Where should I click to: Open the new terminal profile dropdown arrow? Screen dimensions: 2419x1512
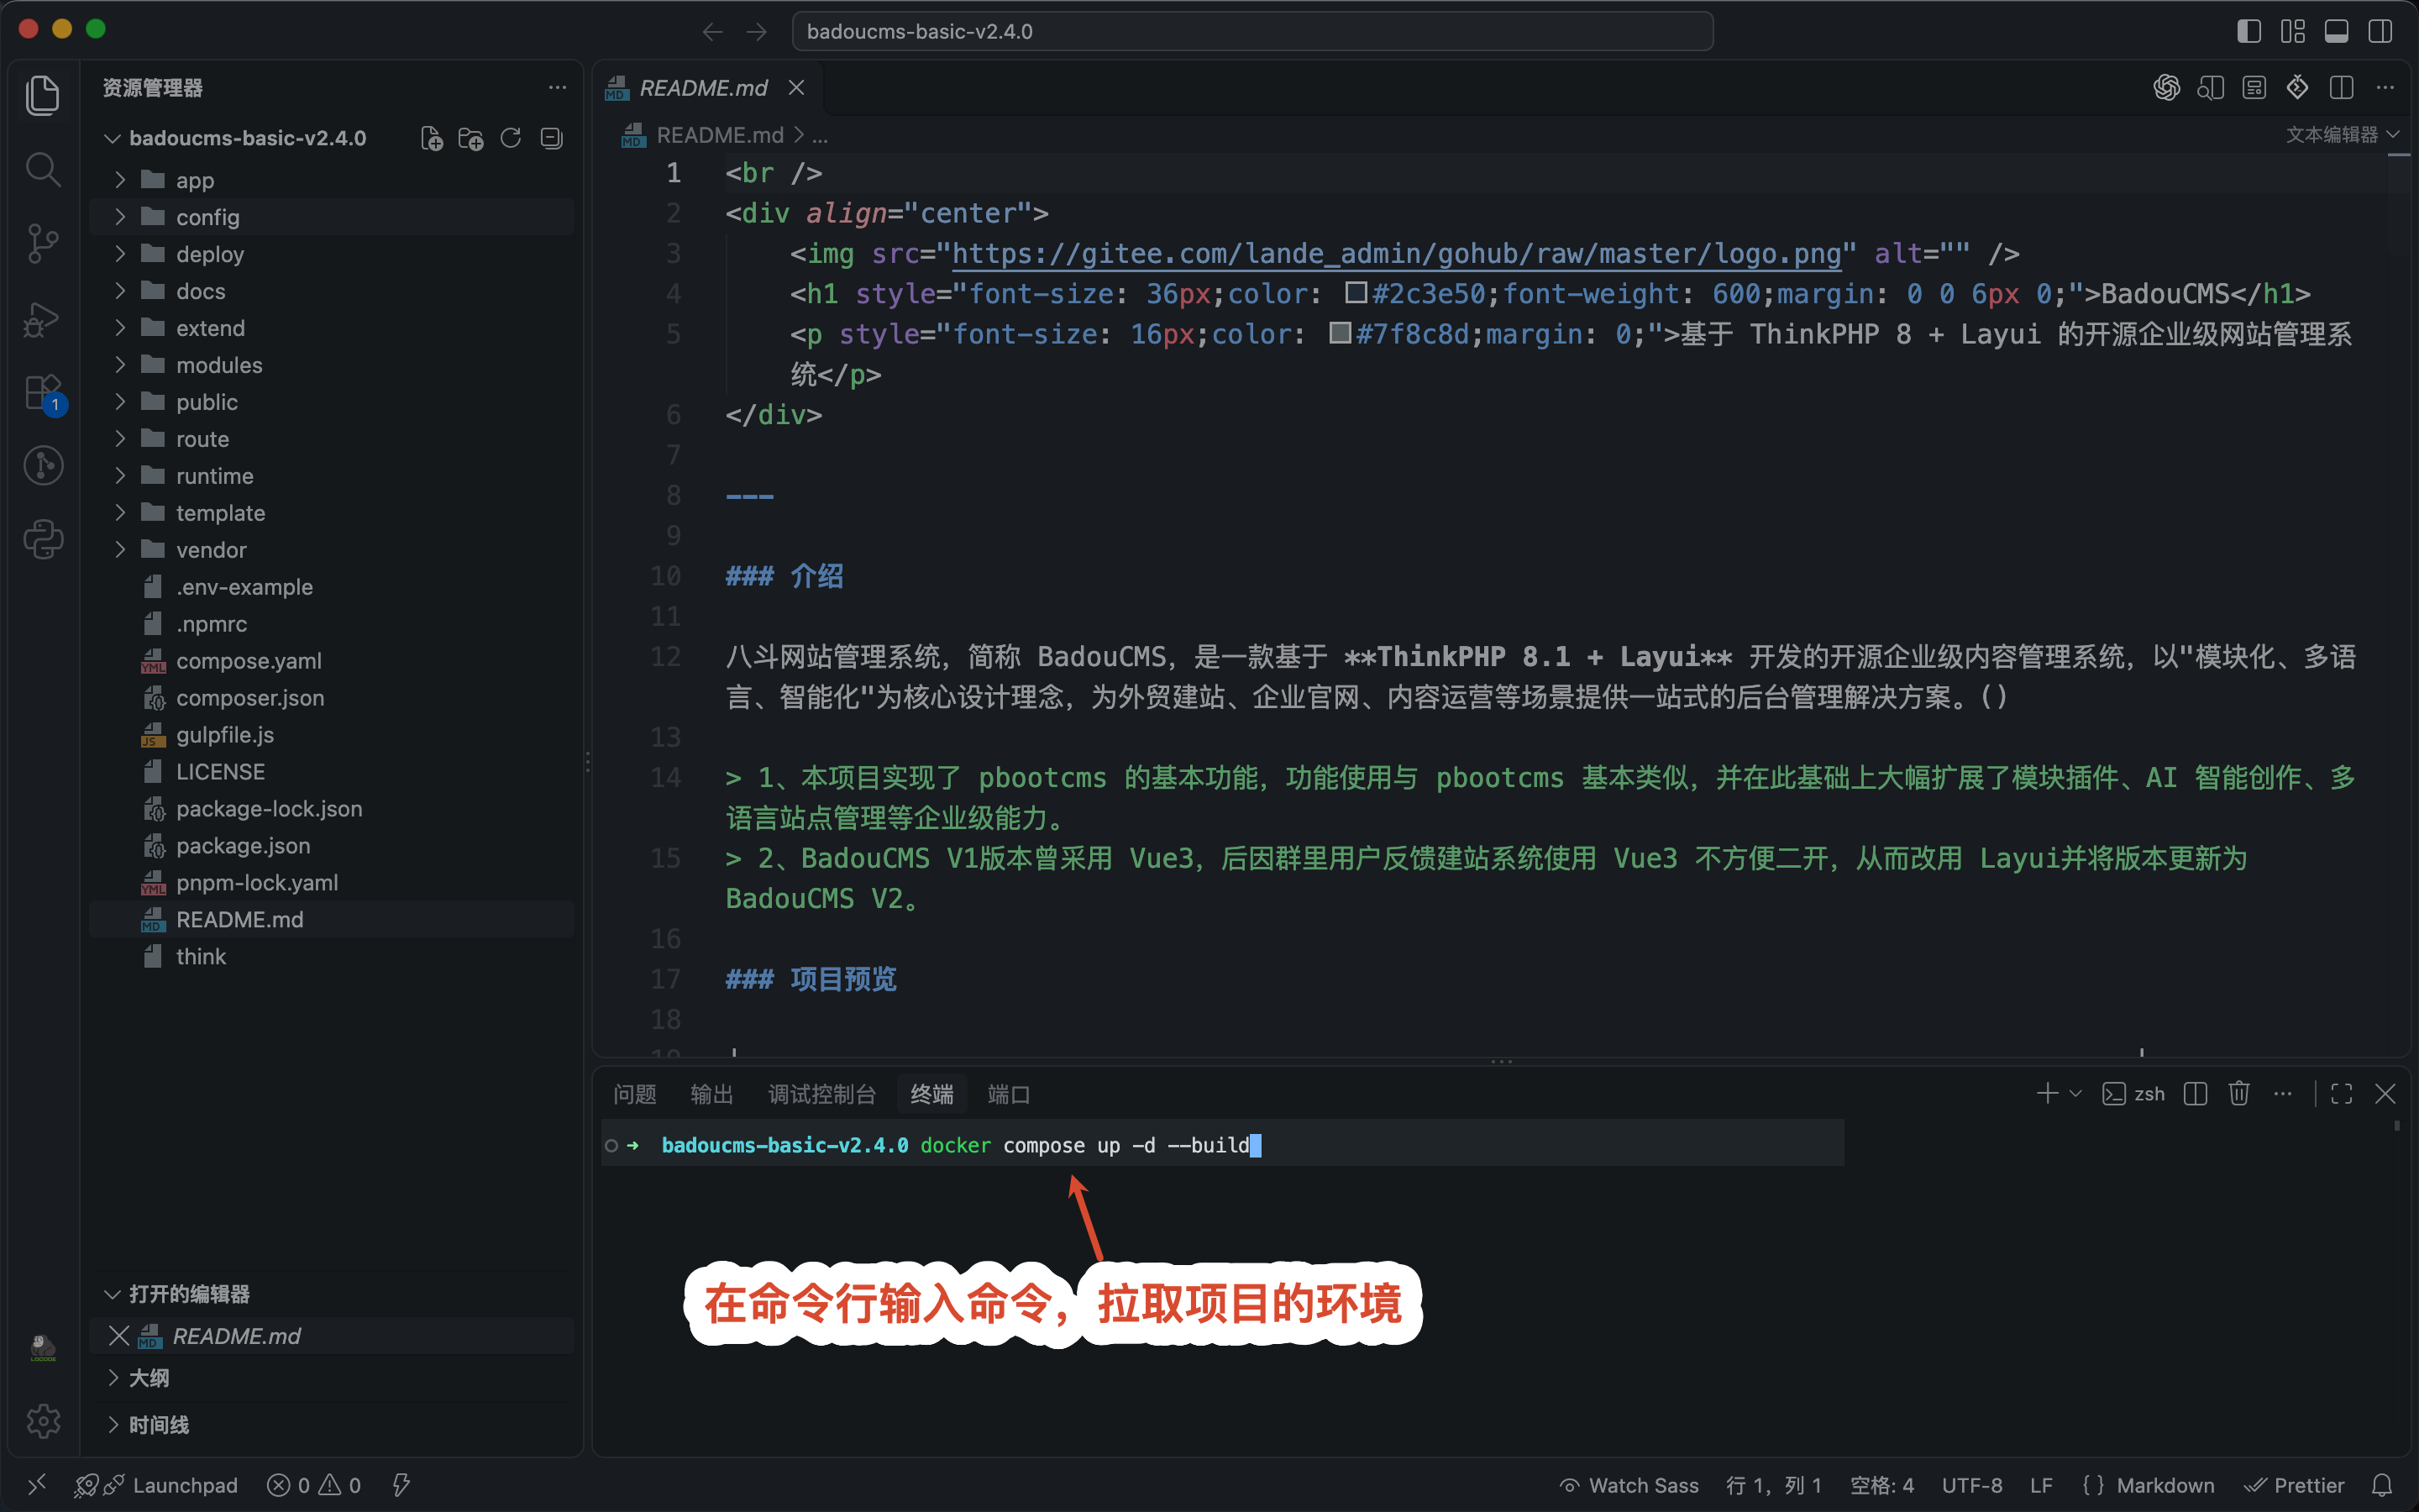tap(2076, 1094)
